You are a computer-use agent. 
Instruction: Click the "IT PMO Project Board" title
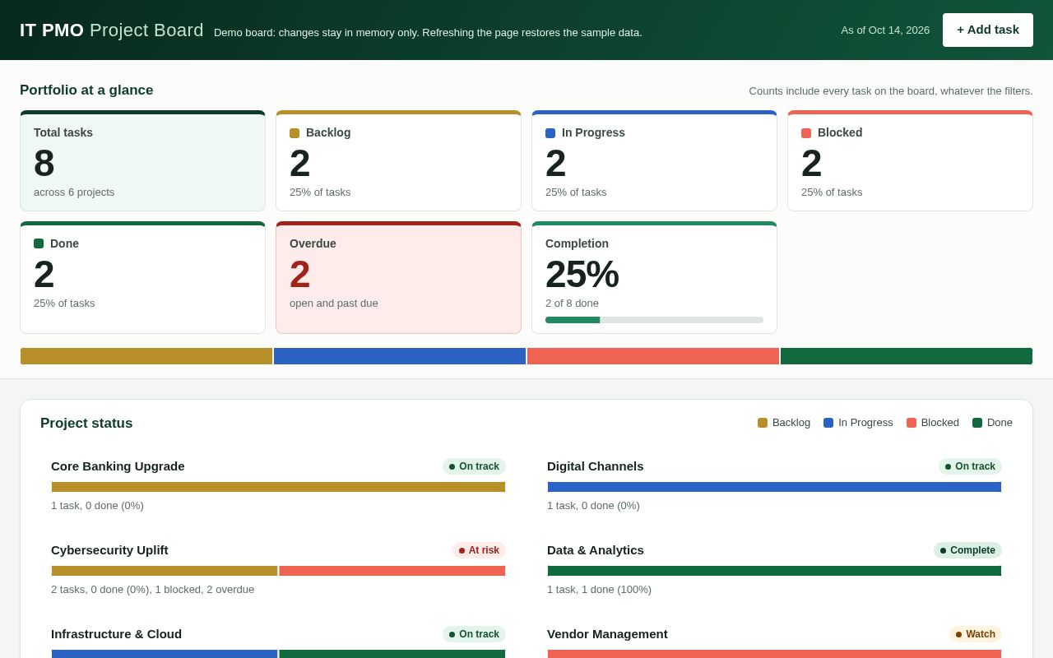pyautogui.click(x=112, y=30)
